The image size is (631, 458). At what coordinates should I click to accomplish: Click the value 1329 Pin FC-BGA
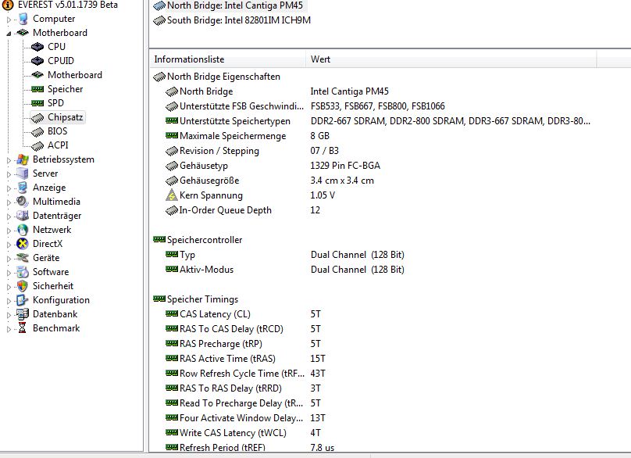345,166
